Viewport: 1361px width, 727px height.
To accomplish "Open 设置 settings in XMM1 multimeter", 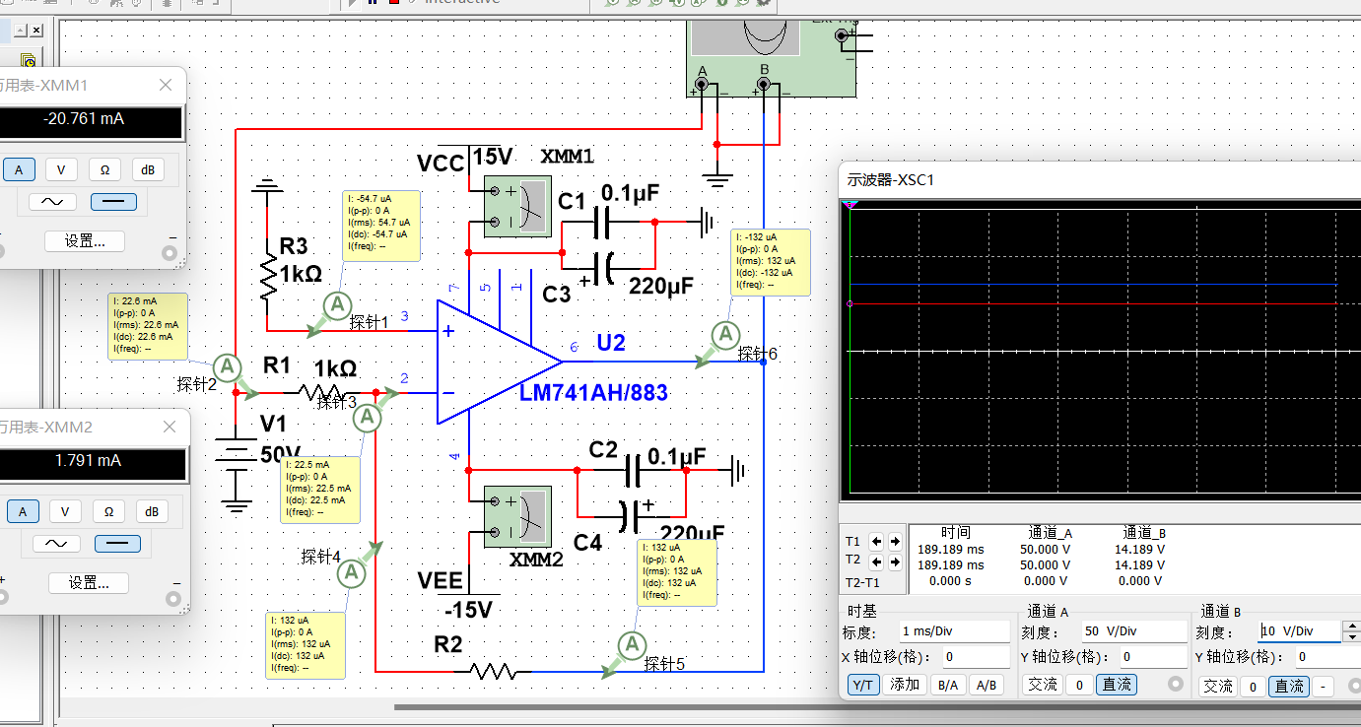I will pos(84,241).
